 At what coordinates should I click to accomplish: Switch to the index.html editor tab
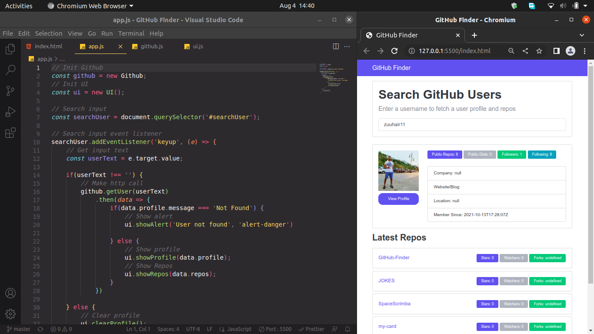tap(48, 46)
